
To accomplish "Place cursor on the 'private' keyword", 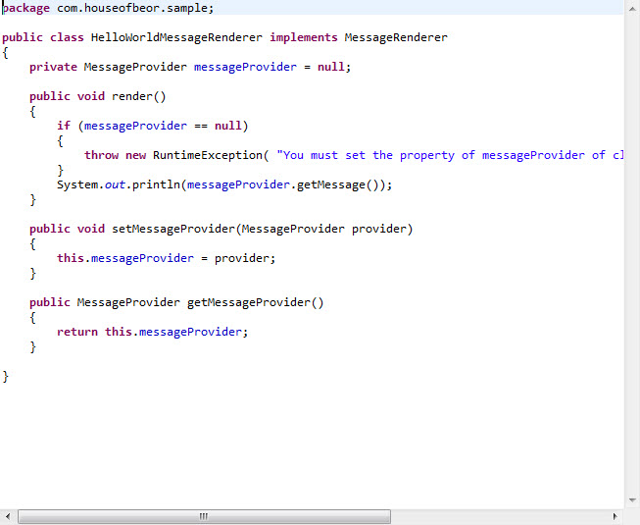I will coord(53,67).
